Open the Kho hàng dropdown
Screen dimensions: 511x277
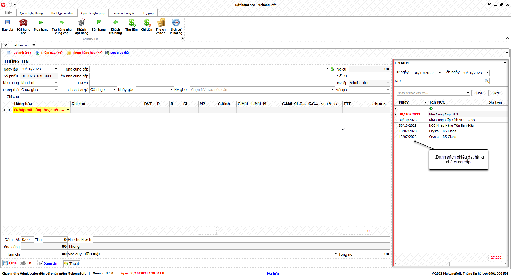coord(56,83)
